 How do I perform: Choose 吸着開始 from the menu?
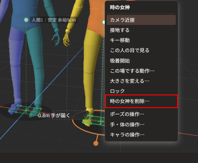(x=141, y=61)
